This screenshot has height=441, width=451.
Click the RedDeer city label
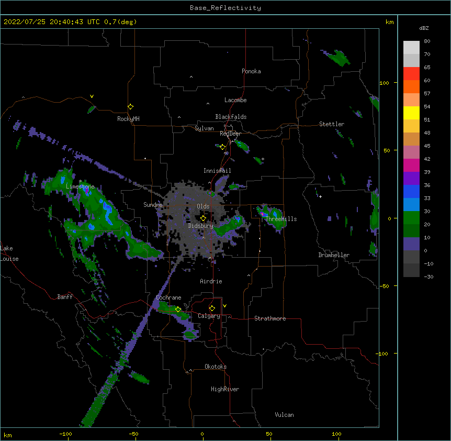click(x=230, y=134)
